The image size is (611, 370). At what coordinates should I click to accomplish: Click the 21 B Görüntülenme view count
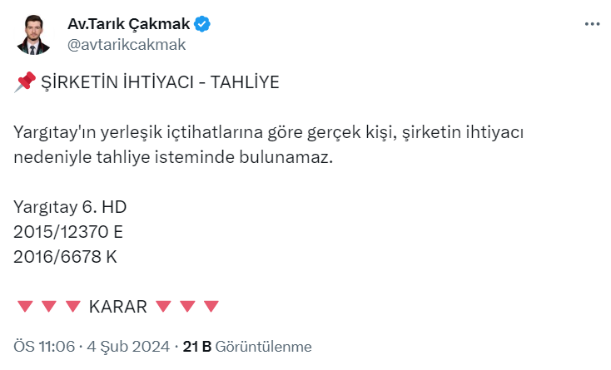pyautogui.click(x=247, y=346)
